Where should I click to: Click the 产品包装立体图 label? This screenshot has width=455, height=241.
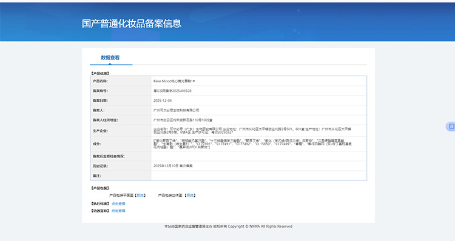[170, 196]
